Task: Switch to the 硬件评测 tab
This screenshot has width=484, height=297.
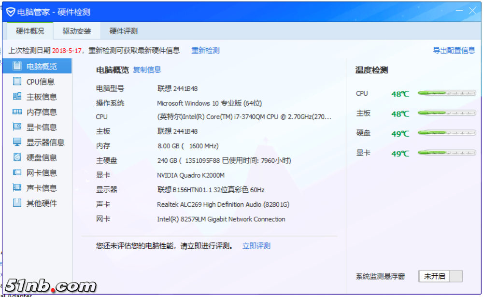Action: [123, 31]
